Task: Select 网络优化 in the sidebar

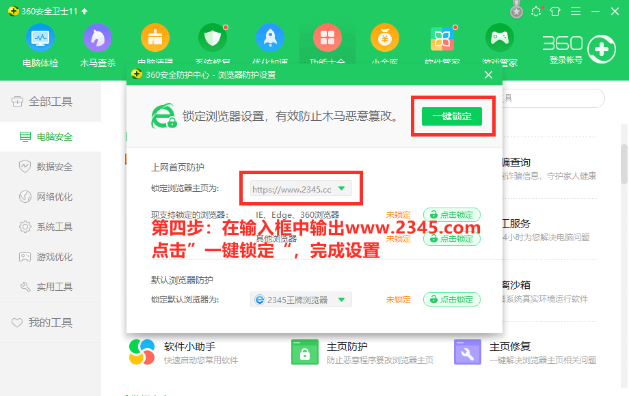Action: (51, 197)
